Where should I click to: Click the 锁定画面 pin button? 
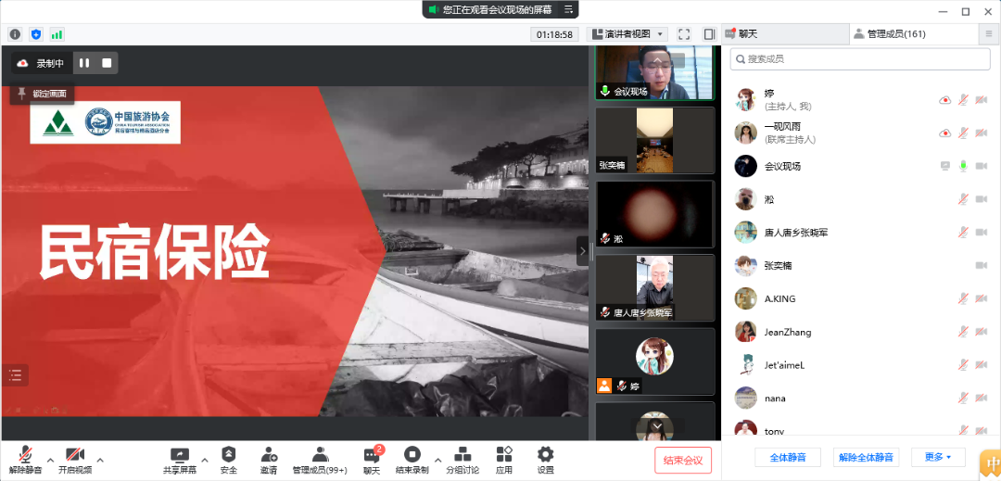42,94
